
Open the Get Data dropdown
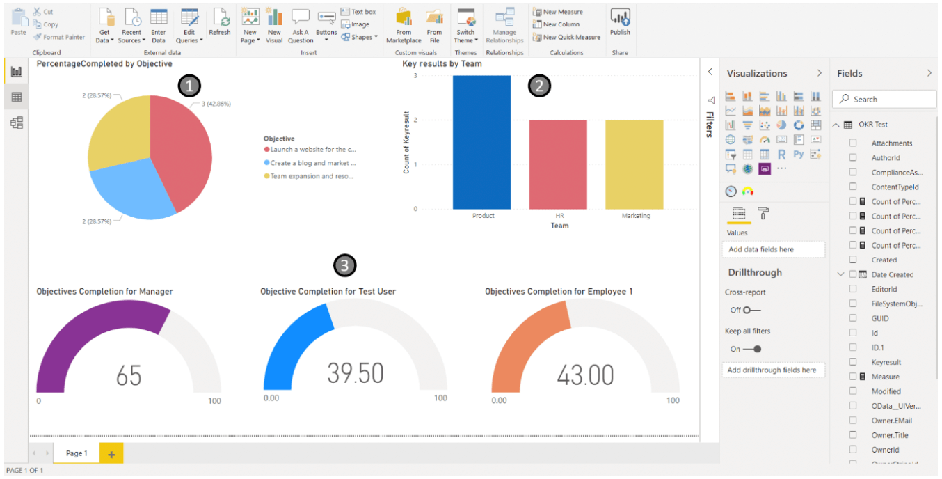click(x=104, y=26)
